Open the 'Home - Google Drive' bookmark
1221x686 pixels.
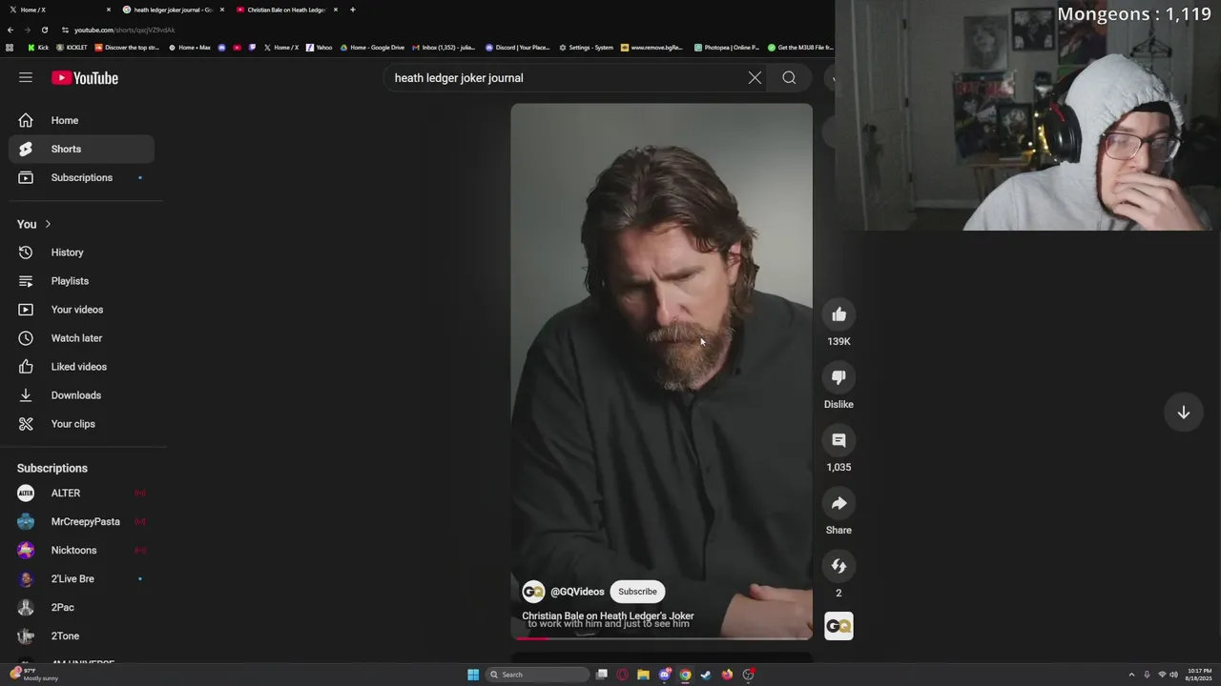[372, 48]
